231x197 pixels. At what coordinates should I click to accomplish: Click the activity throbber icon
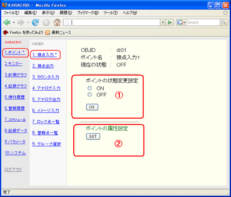pos(225,13)
